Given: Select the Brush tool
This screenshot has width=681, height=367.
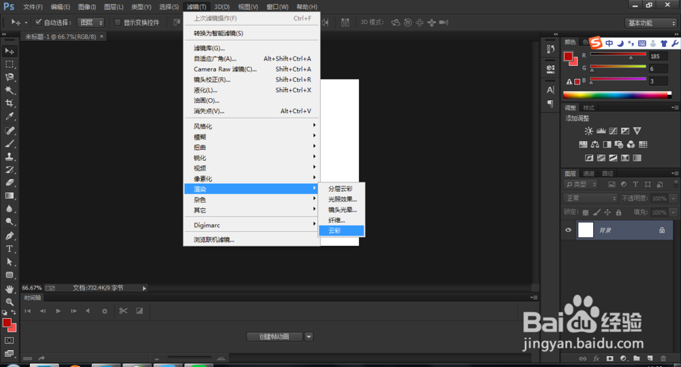Looking at the screenshot, I should [9, 144].
